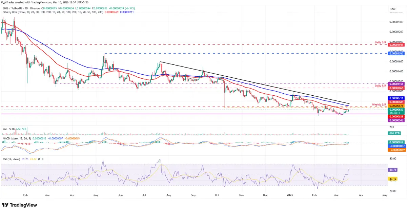This screenshot has height=210, width=408.
Task: Click the green MACD axis label 0.00000012
Action: click(396, 142)
